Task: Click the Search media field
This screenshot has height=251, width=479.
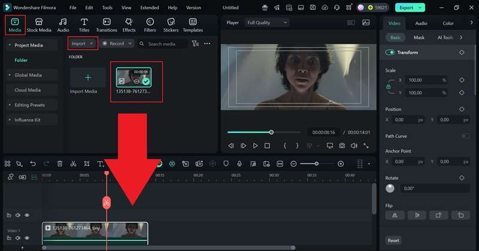Action: [x=162, y=44]
